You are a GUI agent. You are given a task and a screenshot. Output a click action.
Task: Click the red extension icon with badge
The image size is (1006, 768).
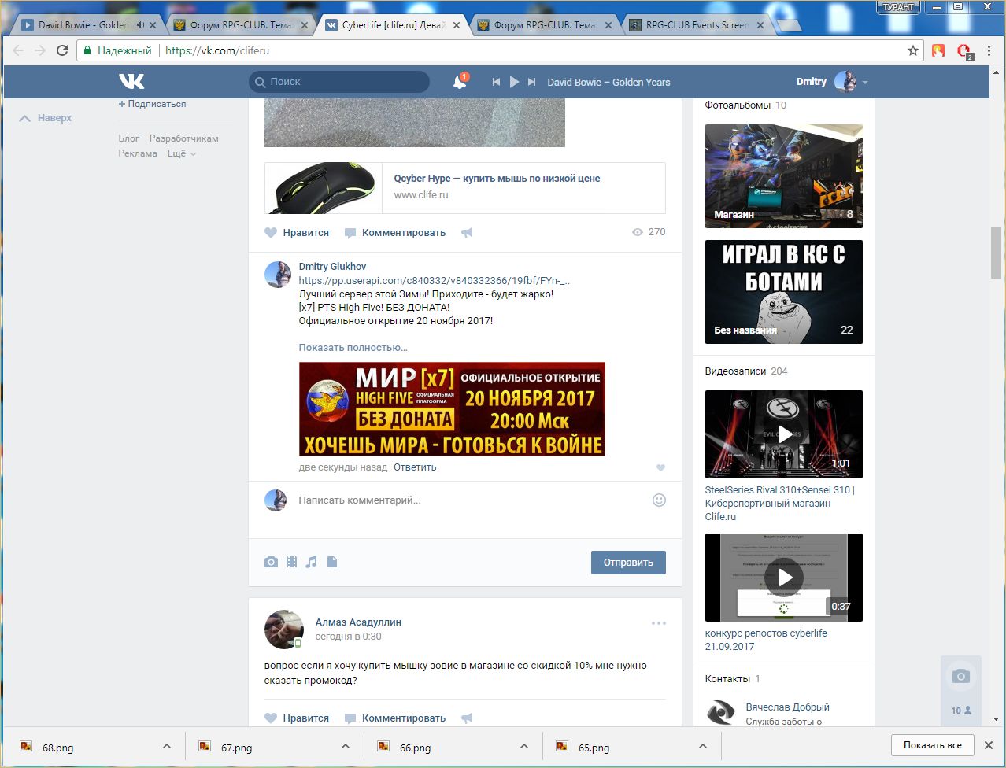[964, 51]
